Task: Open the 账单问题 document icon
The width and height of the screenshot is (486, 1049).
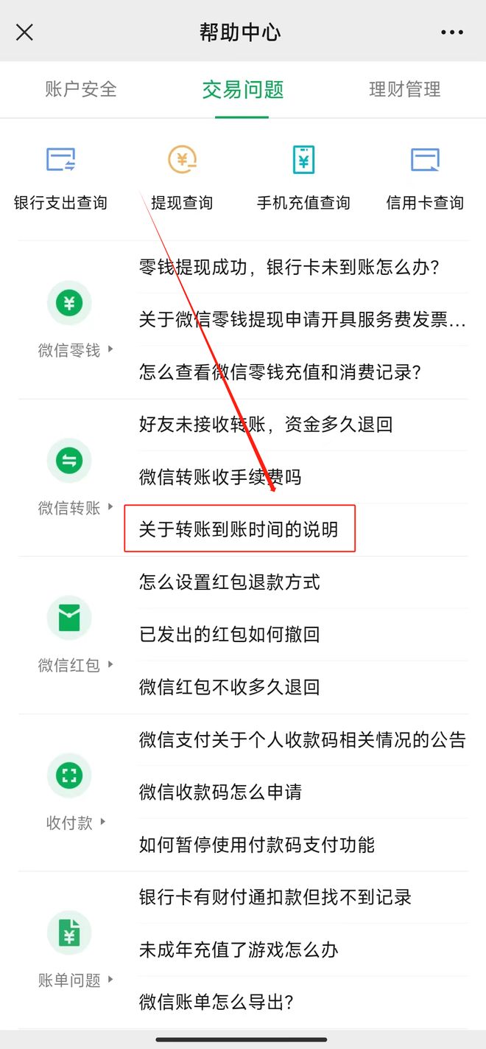Action: point(69,933)
